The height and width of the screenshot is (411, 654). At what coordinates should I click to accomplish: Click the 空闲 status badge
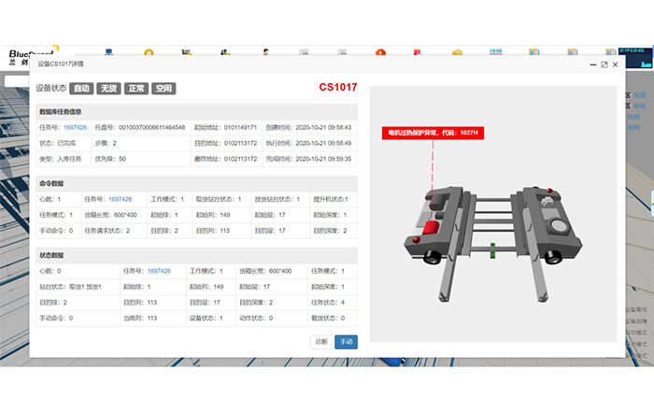[x=163, y=88]
